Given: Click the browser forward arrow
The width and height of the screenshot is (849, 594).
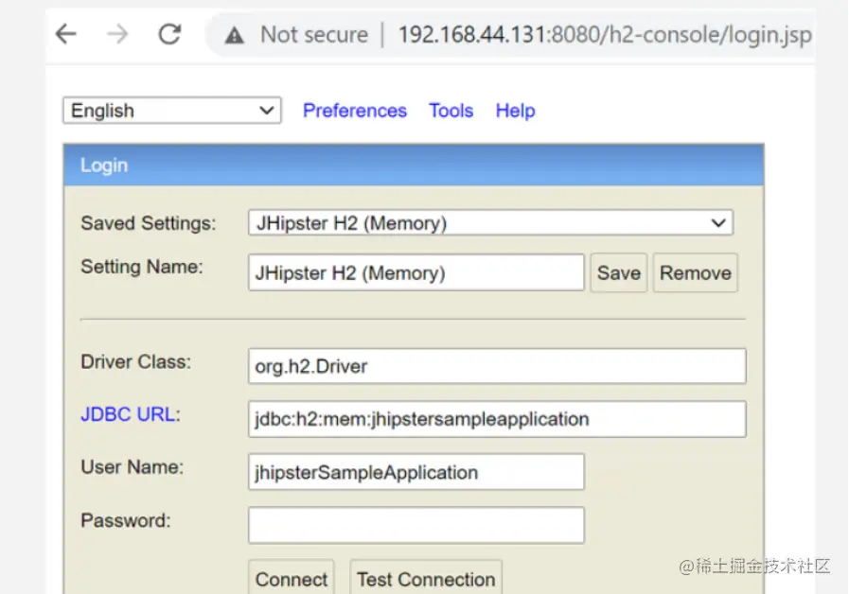Looking at the screenshot, I should [x=117, y=35].
